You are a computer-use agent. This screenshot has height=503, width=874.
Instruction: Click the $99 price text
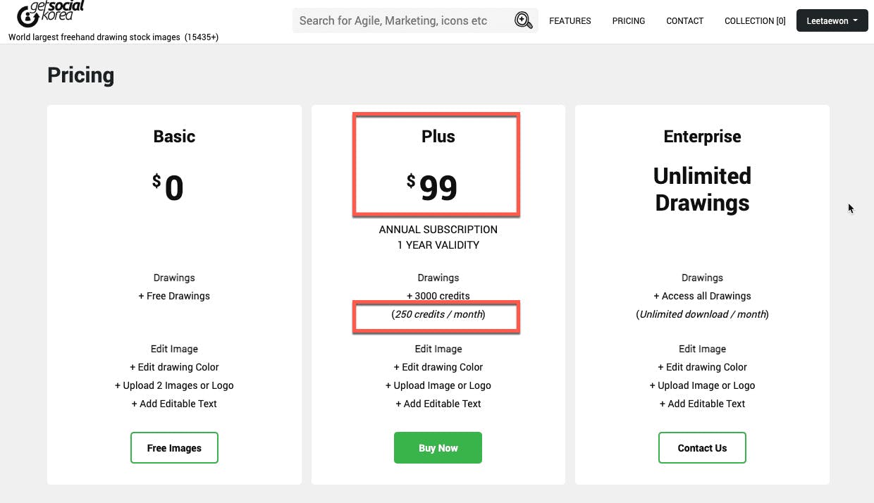tap(432, 188)
